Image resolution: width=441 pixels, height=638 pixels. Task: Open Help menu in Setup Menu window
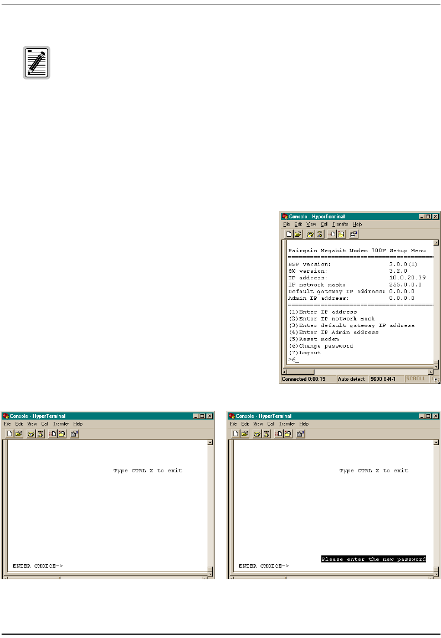coord(357,224)
